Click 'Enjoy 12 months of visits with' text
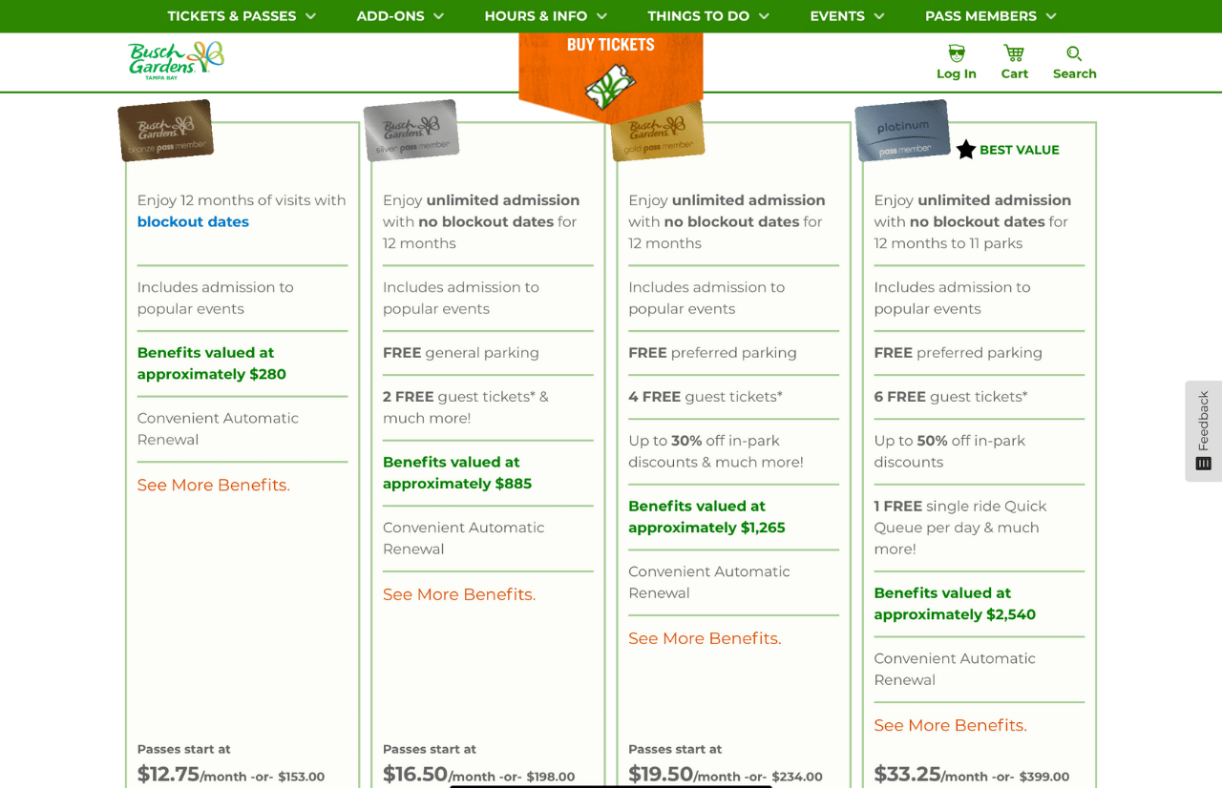The height and width of the screenshot is (788, 1222). click(x=242, y=200)
